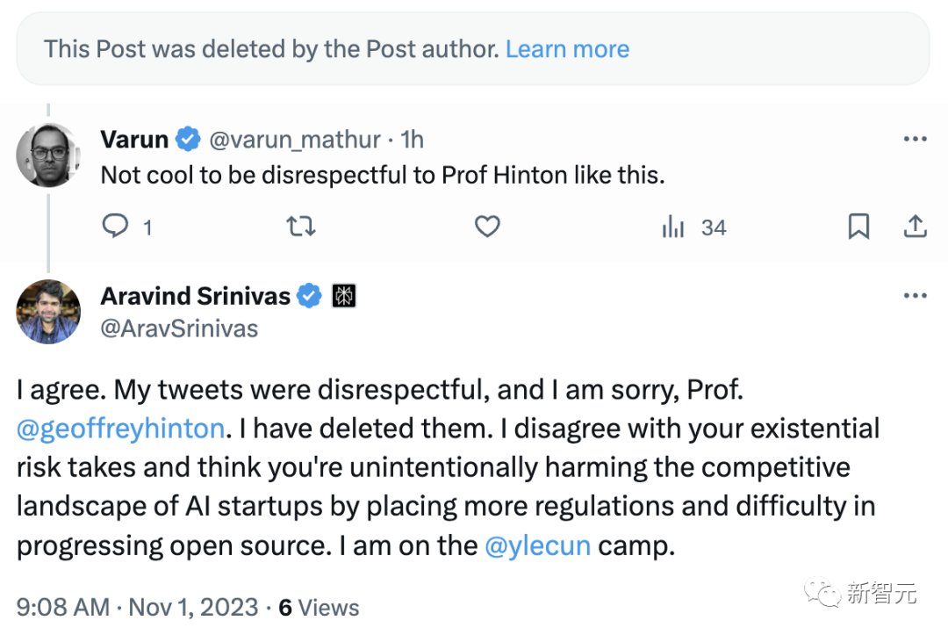Open the more options menu on Aravind's post
This screenshot has height=635, width=948.
pyautogui.click(x=915, y=297)
